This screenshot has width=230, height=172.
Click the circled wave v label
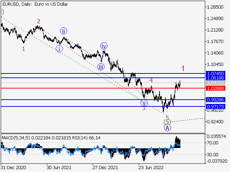(144, 103)
